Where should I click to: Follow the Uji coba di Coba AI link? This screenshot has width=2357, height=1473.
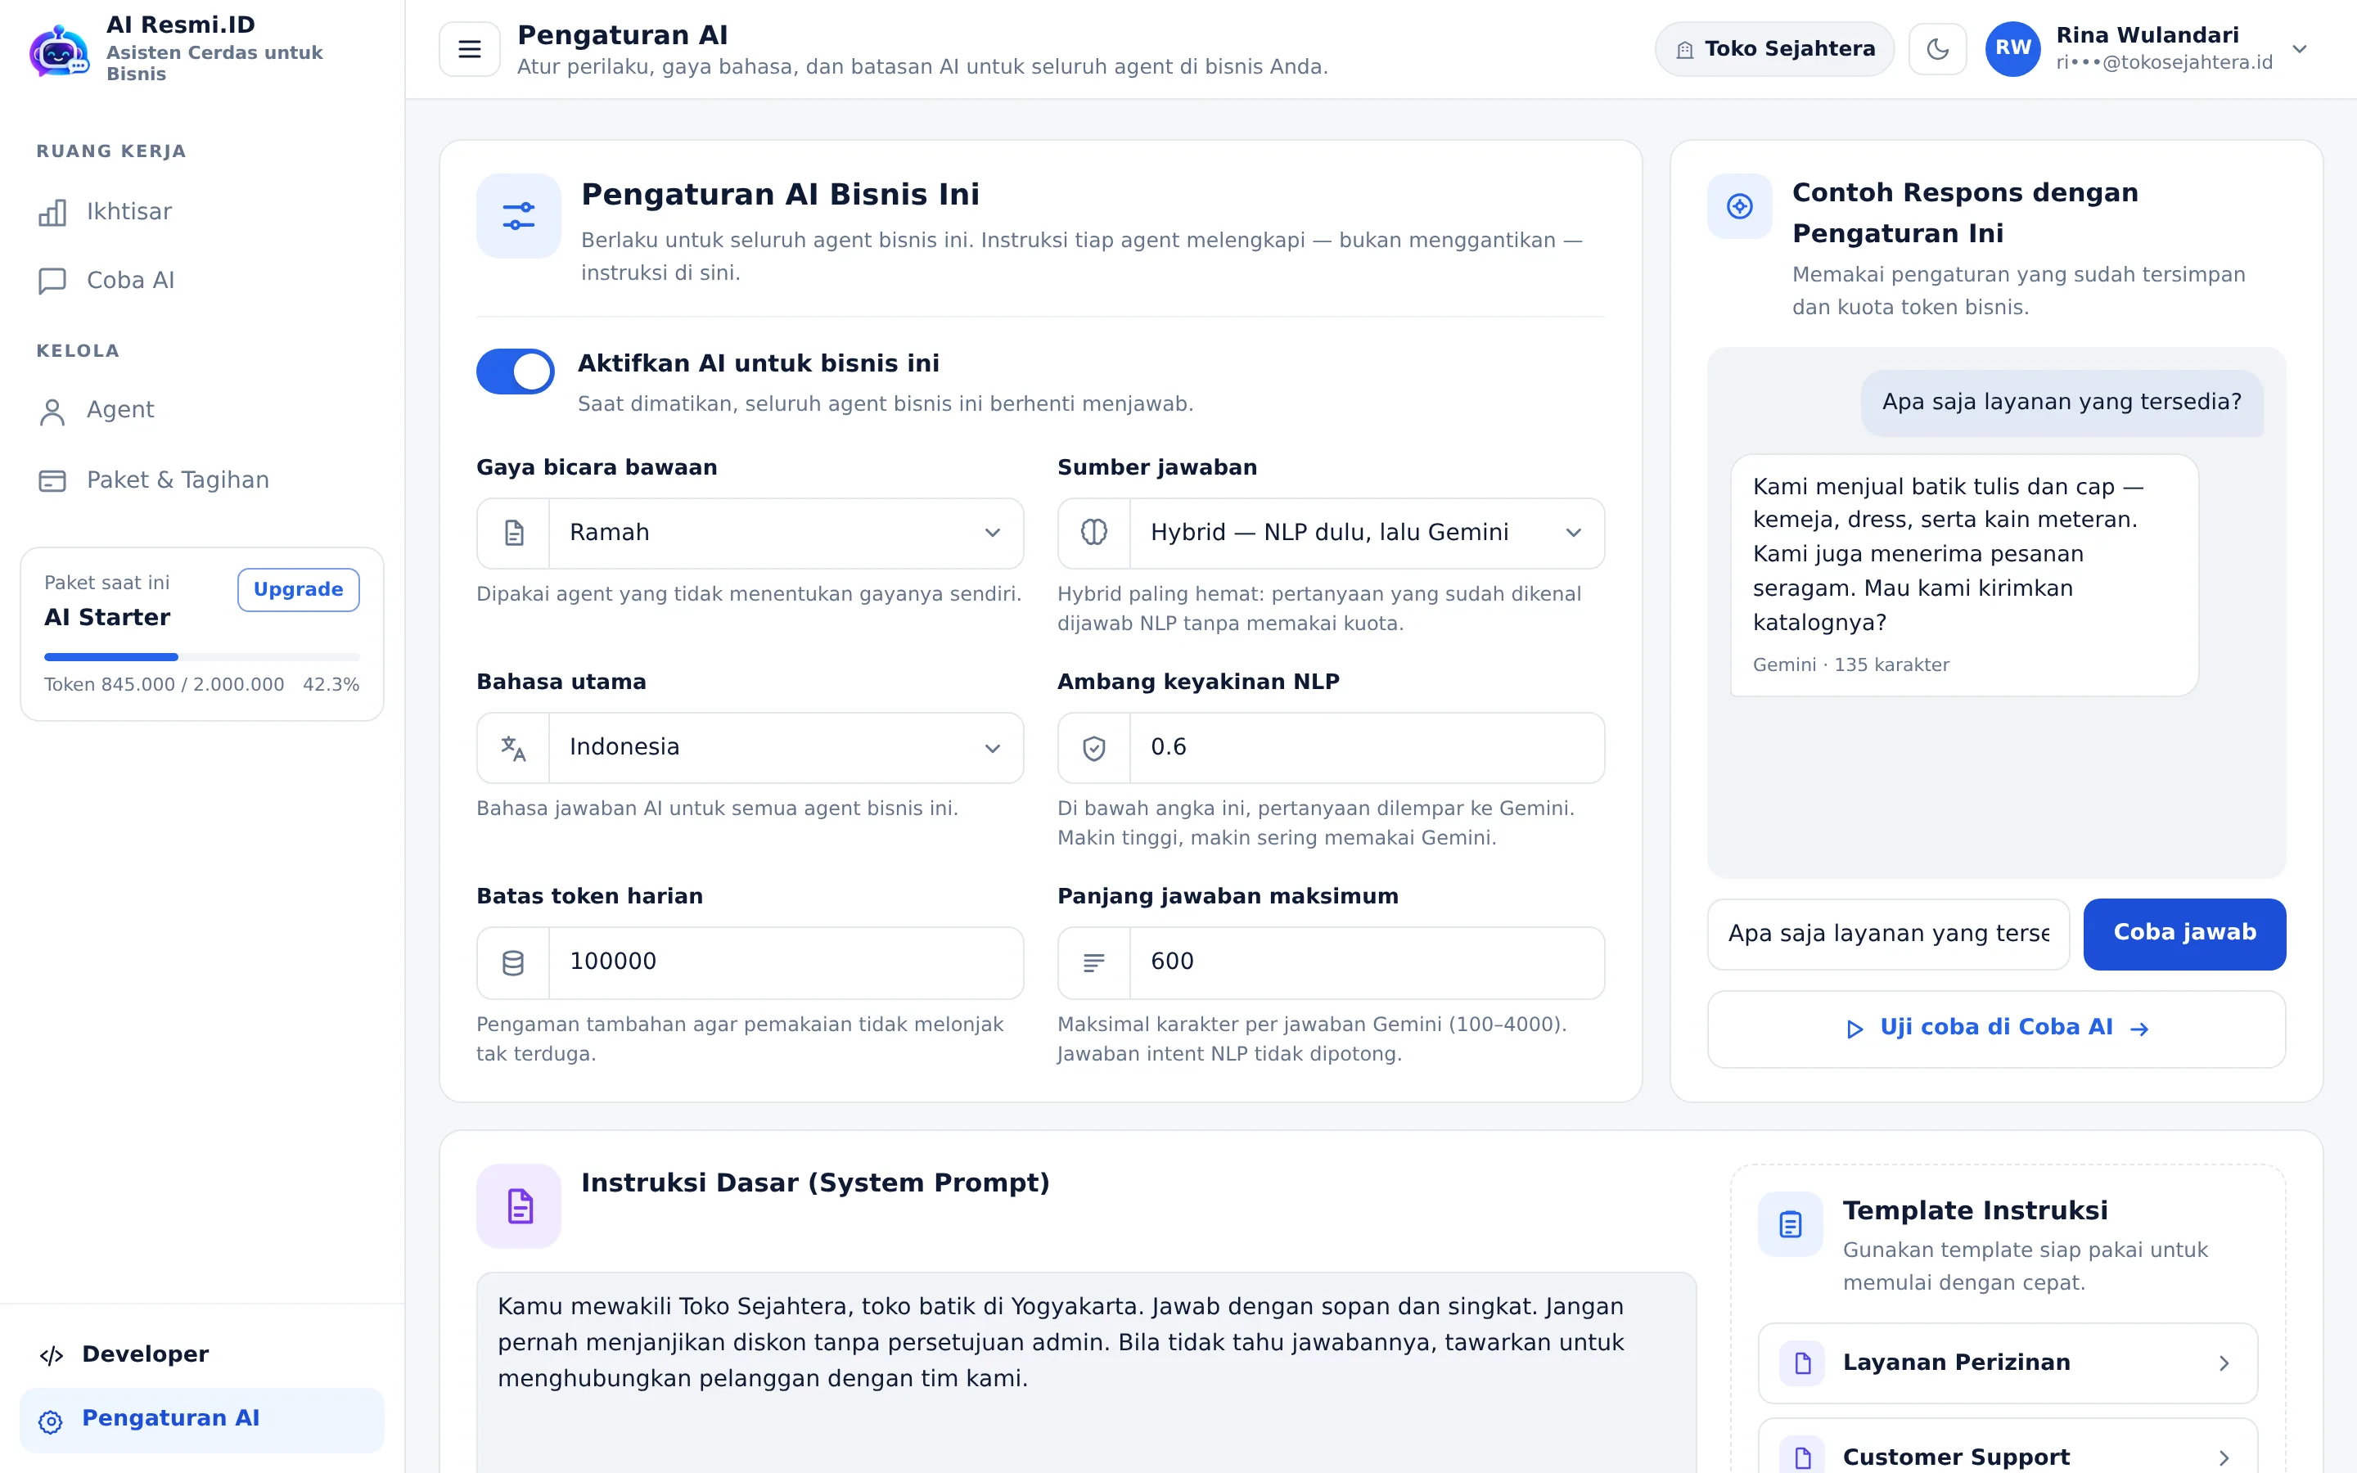pyautogui.click(x=1995, y=1029)
